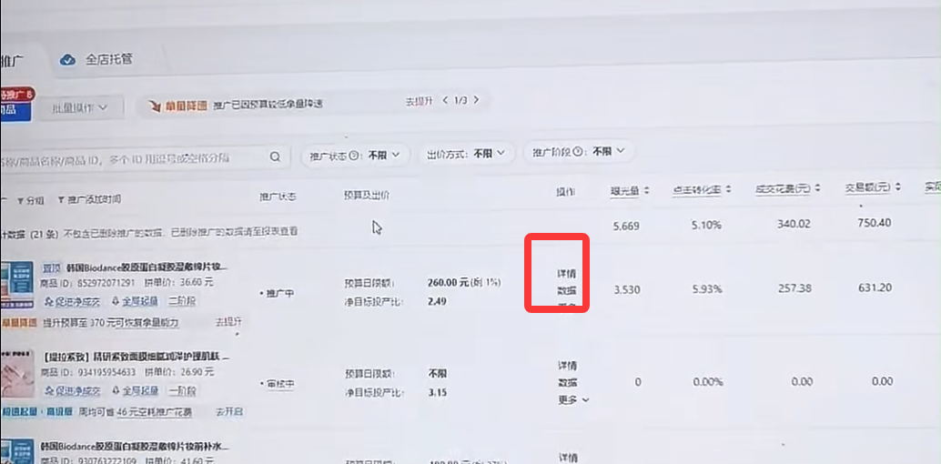Click the 257.38 成交花费 cell
This screenshot has width=941, height=464.
(795, 288)
